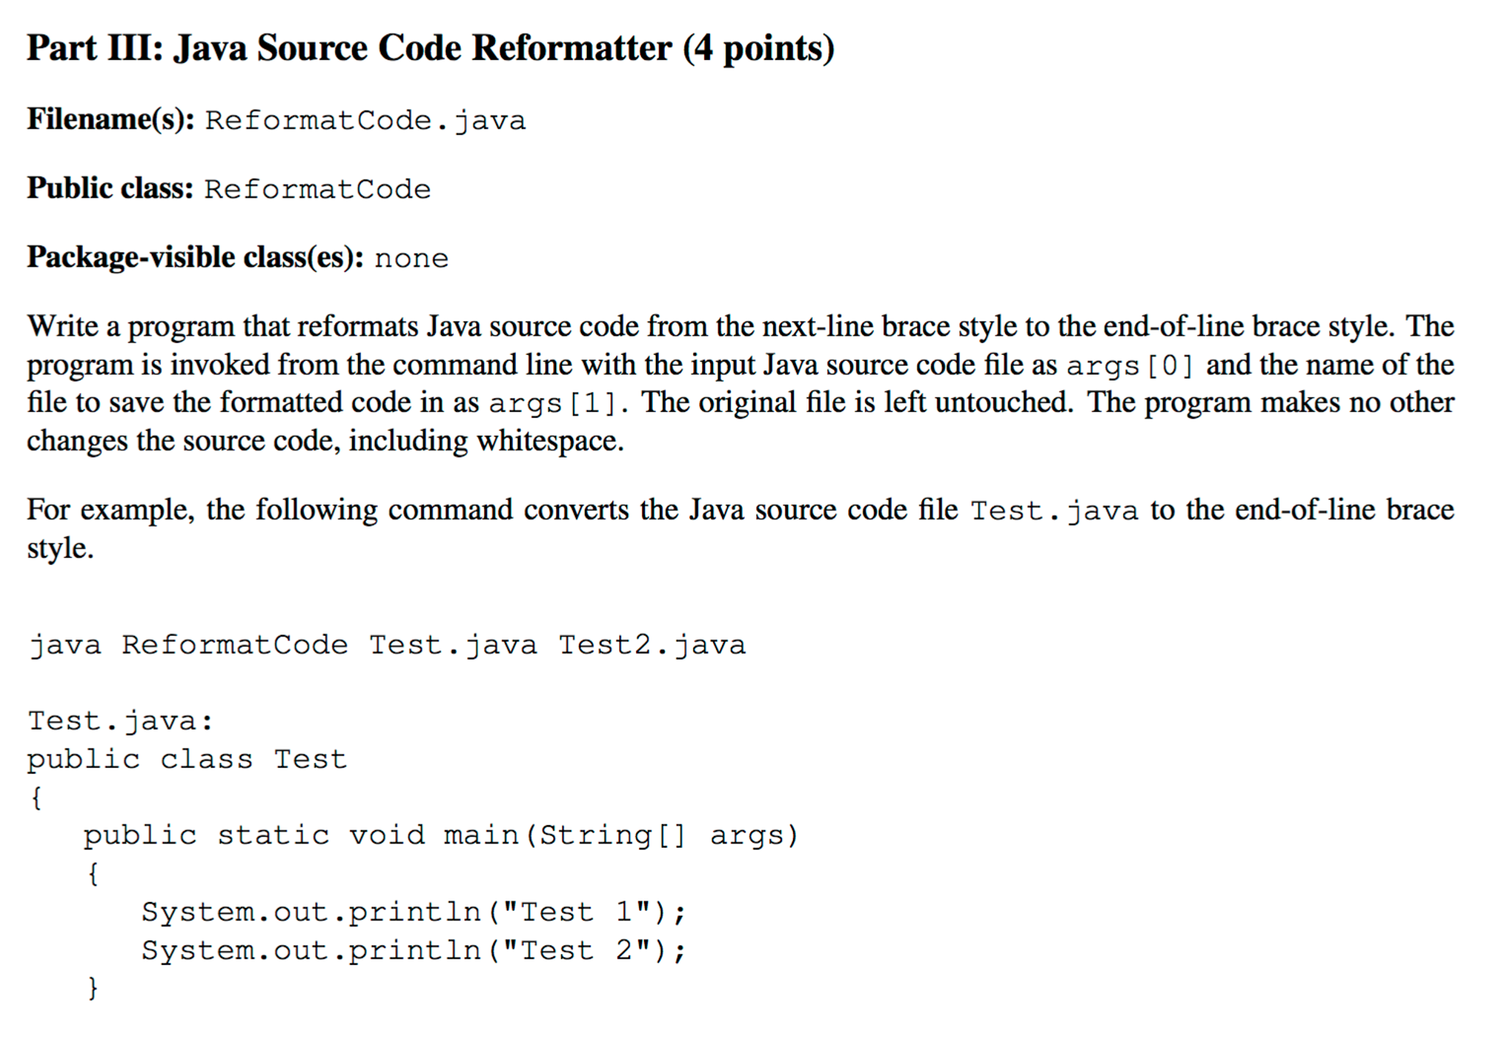Click the Test.java name in the example sentence
The height and width of the screenshot is (1037, 1501).
(1054, 510)
